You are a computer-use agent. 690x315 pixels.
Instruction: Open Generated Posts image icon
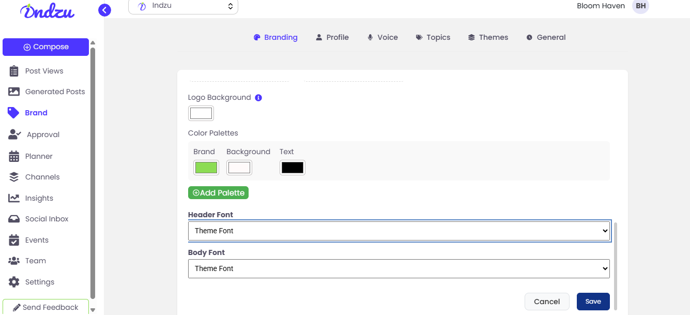[x=14, y=92]
